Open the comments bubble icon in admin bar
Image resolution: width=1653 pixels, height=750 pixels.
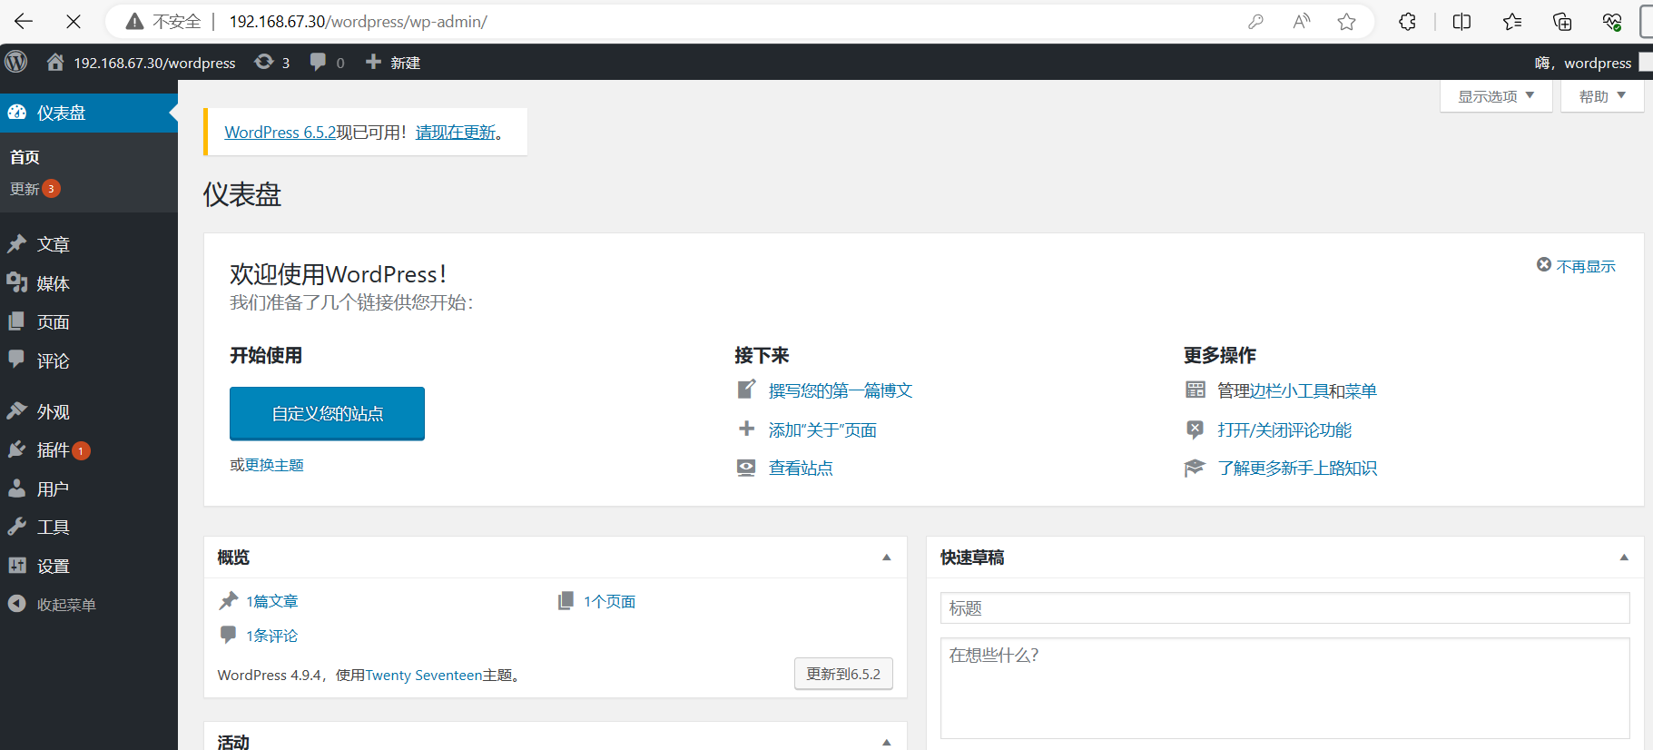tap(318, 62)
